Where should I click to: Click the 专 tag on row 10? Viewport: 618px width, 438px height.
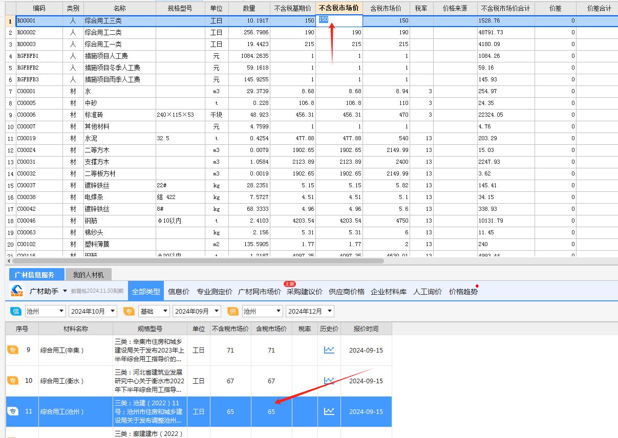(13, 381)
